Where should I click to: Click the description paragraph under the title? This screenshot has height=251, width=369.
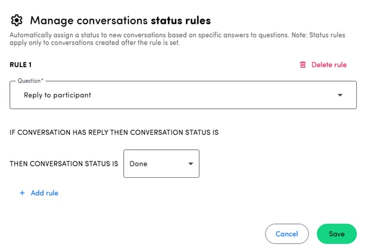pyautogui.click(x=176, y=39)
